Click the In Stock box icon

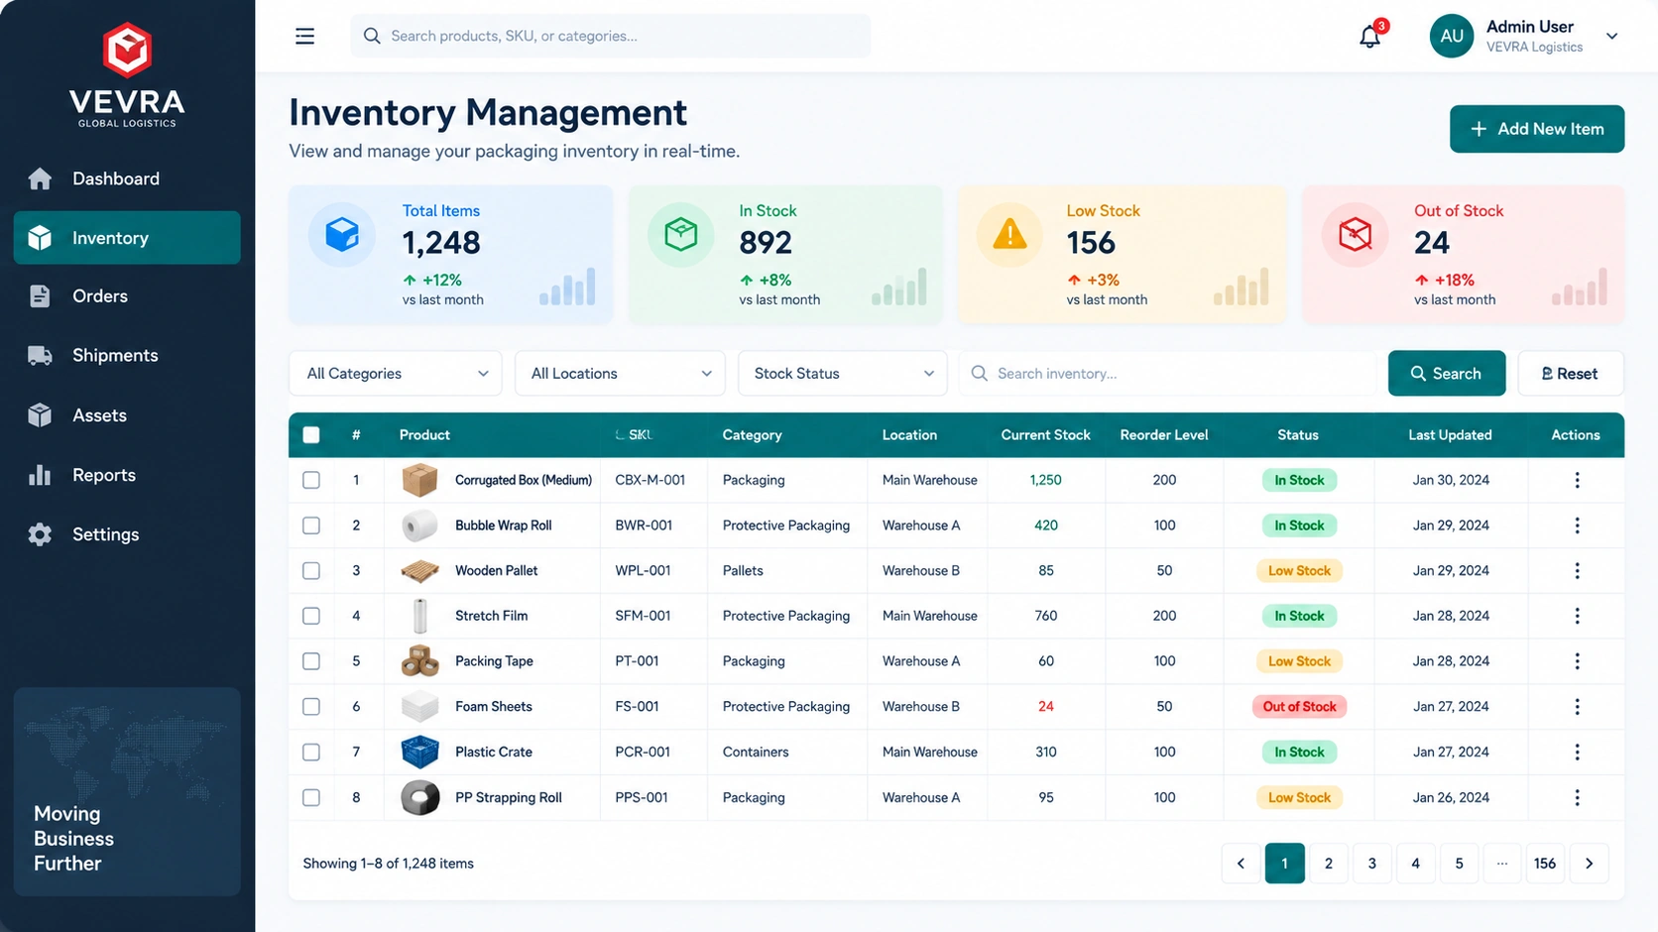pos(681,235)
